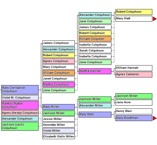The height and width of the screenshot is (145, 157).
Task: Select Agnes Cameron
Action: (x=134, y=75)
